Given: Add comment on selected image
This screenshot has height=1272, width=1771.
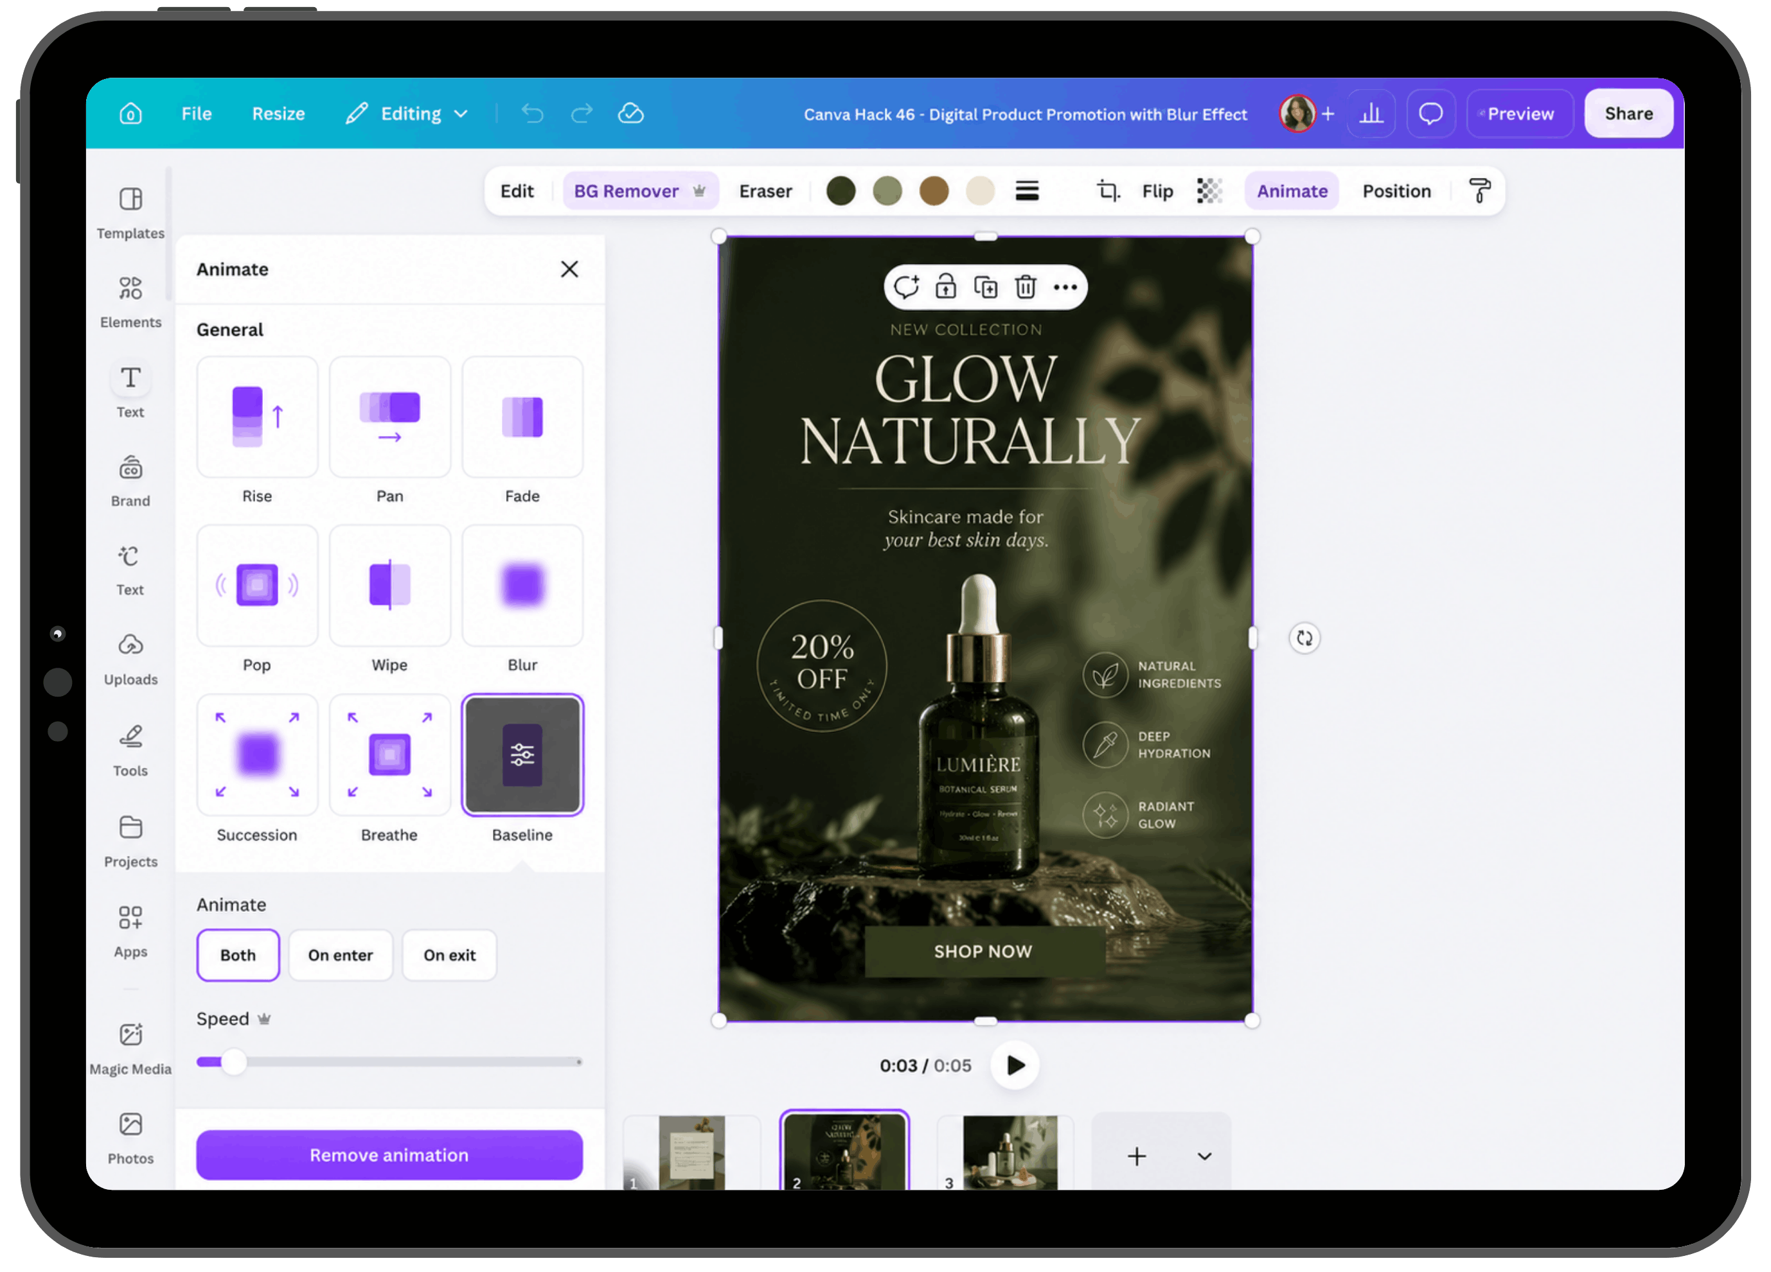Looking at the screenshot, I should 906,287.
